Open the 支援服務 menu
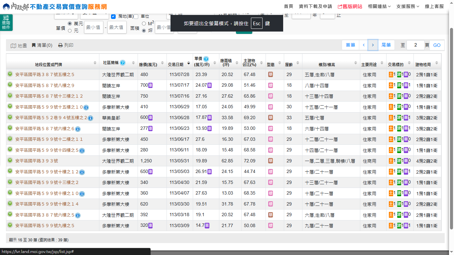454x255 pixels. coord(407,6)
